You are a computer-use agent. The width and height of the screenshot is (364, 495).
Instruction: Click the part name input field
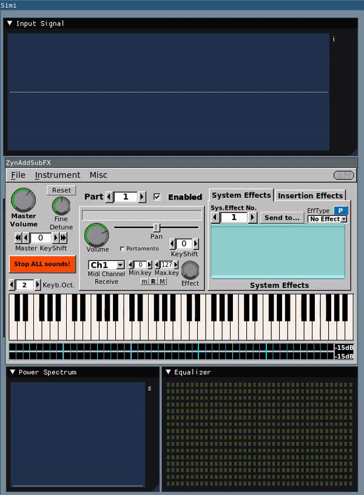[141, 215]
